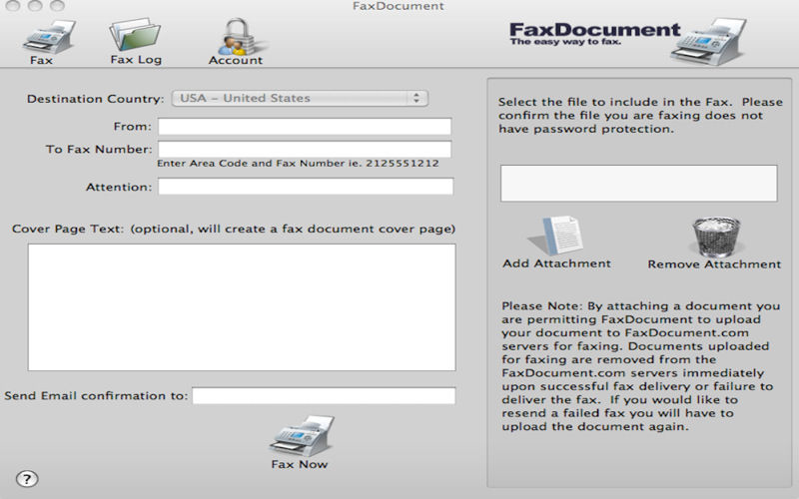The image size is (799, 499).
Task: Open the Destination Country dropdown
Action: (x=301, y=98)
